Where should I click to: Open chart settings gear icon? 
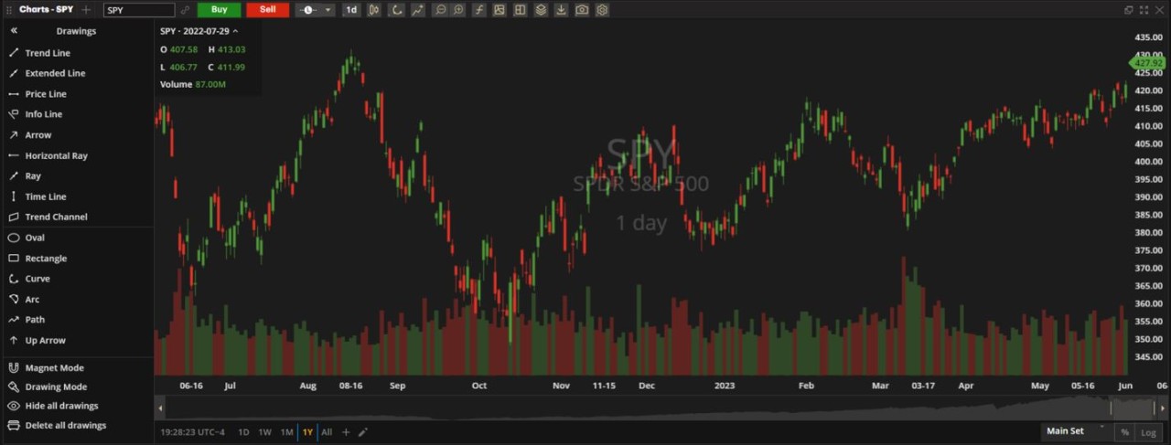point(602,10)
